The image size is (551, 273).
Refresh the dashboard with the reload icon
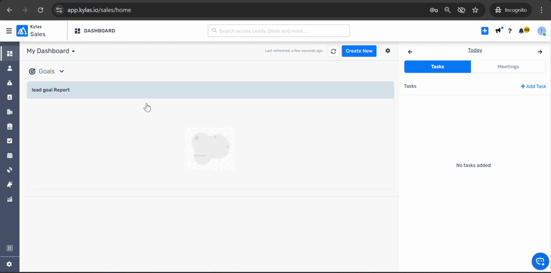click(x=333, y=51)
